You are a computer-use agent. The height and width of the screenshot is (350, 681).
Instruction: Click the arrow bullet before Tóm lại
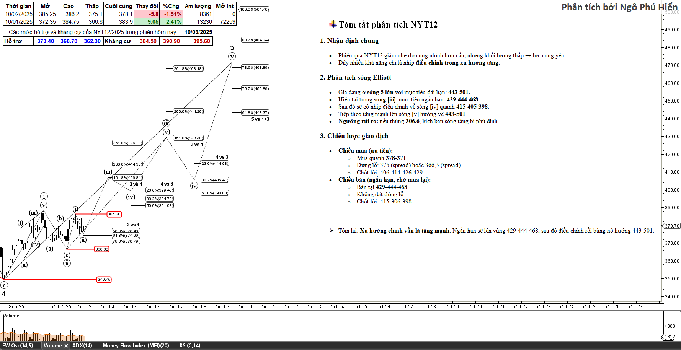click(x=331, y=231)
